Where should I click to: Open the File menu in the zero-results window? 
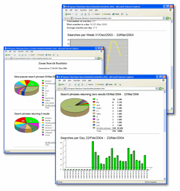[59, 81]
